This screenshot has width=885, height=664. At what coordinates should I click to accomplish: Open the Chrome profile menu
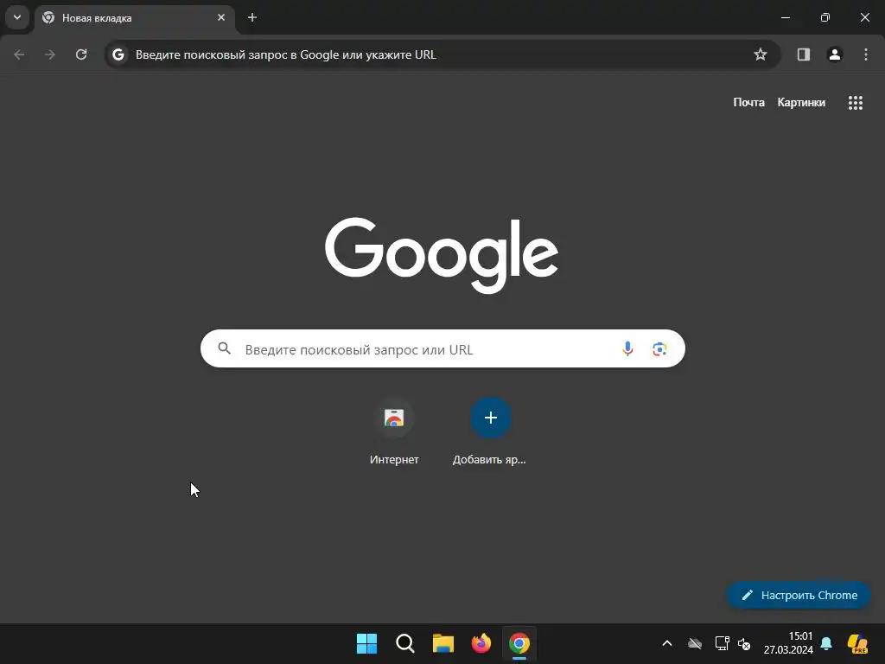(835, 54)
